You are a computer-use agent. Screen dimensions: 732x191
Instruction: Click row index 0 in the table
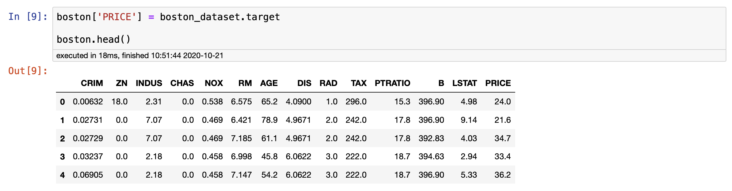[x=62, y=102]
